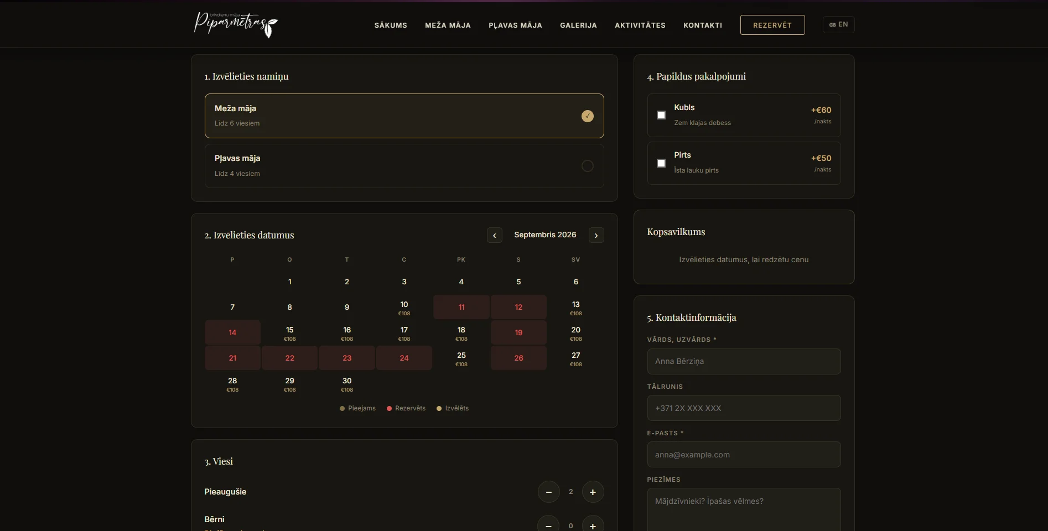This screenshot has width=1048, height=531.
Task: Pick September 18 in calendar
Action: pos(461,333)
